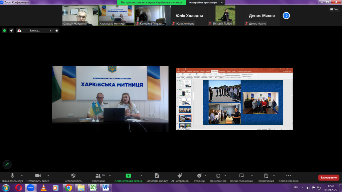The height and width of the screenshot is (192, 342).
Task: Select Олексій Найденко video thumbnail
Action: 80,15
